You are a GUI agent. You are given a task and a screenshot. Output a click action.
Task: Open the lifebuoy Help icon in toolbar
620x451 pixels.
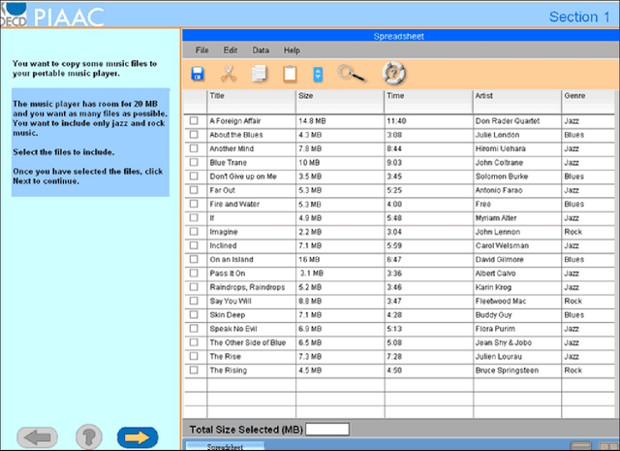tap(392, 73)
